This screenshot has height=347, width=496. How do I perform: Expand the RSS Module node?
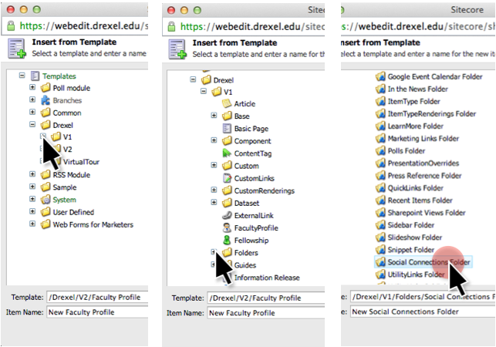click(32, 174)
